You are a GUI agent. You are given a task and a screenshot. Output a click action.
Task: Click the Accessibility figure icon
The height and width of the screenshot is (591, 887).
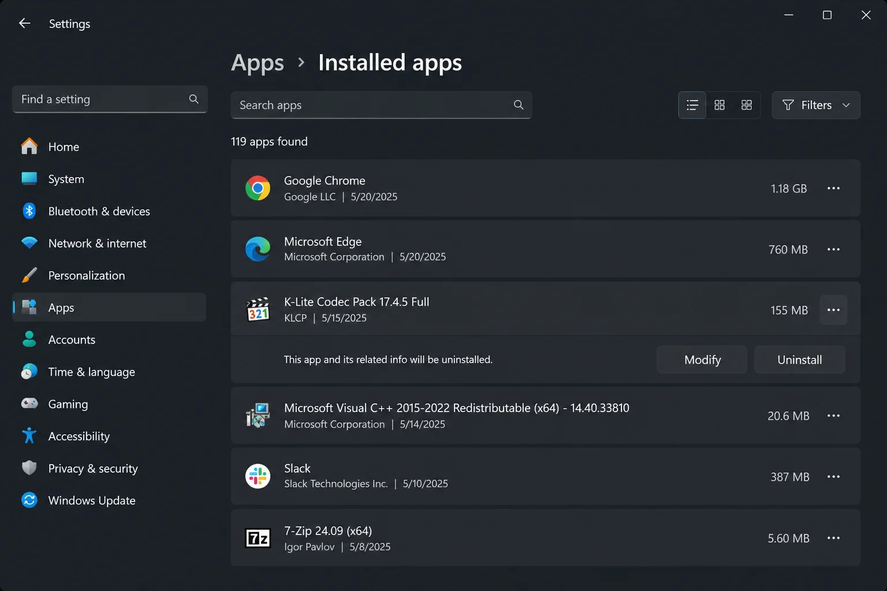(x=29, y=436)
